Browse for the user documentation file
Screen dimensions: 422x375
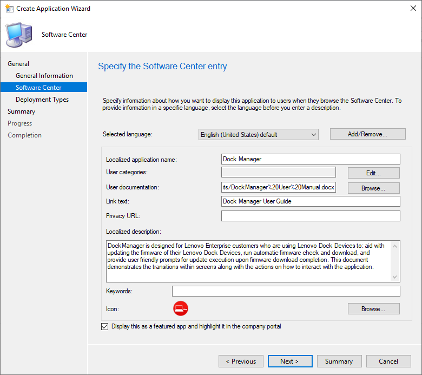coord(373,188)
